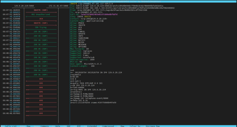The height and width of the screenshot is (127, 237).
Task: Select BYE message at 09:48:28.056602
Action: [x=41, y=92]
